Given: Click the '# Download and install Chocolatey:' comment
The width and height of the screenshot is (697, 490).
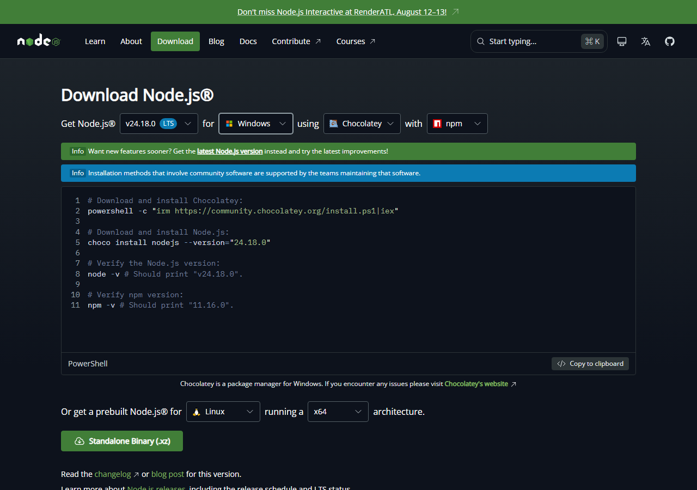Looking at the screenshot, I should [166, 200].
